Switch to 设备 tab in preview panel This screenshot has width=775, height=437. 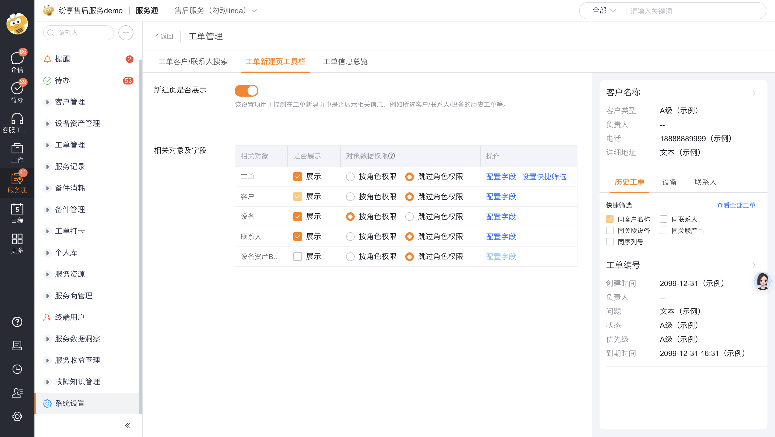click(x=670, y=182)
